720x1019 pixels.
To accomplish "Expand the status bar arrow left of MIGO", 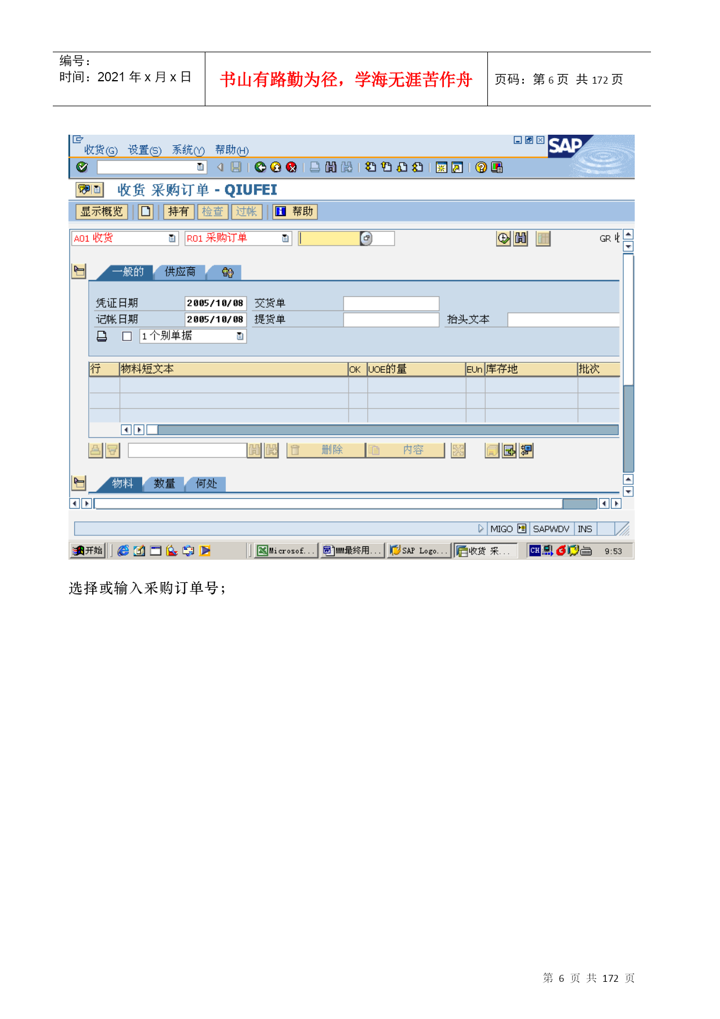I will tap(480, 528).
